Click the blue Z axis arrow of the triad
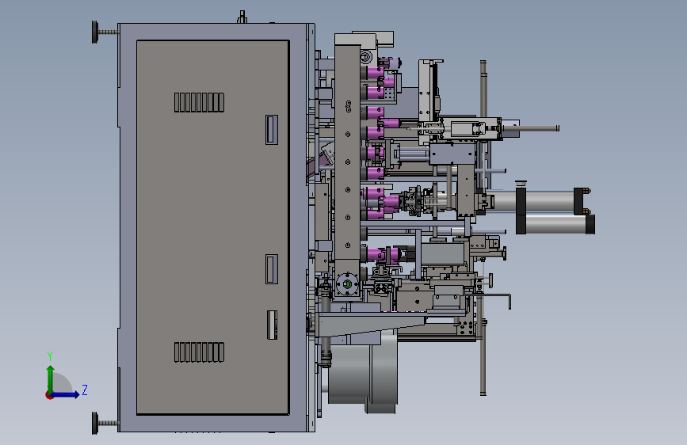This screenshot has width=687, height=445. [x=66, y=394]
